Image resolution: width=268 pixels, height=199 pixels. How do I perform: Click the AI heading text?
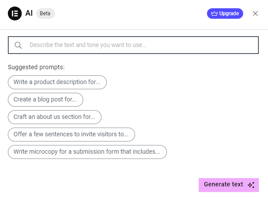(x=29, y=13)
